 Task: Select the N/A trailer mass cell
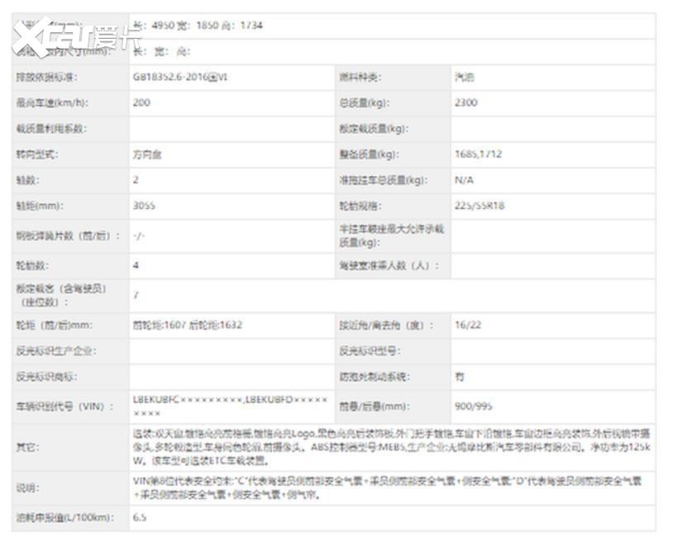coord(464,180)
